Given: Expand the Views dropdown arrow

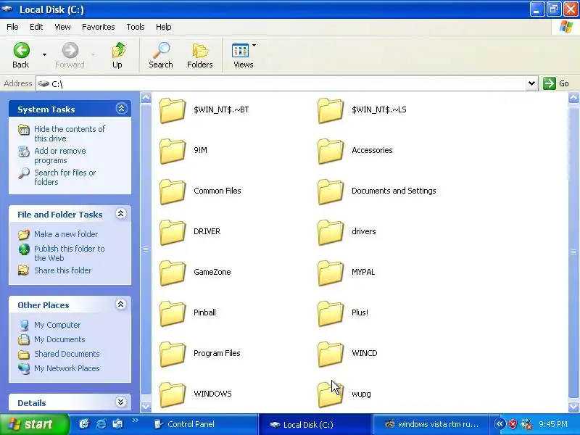Looking at the screenshot, I should click(x=254, y=45).
